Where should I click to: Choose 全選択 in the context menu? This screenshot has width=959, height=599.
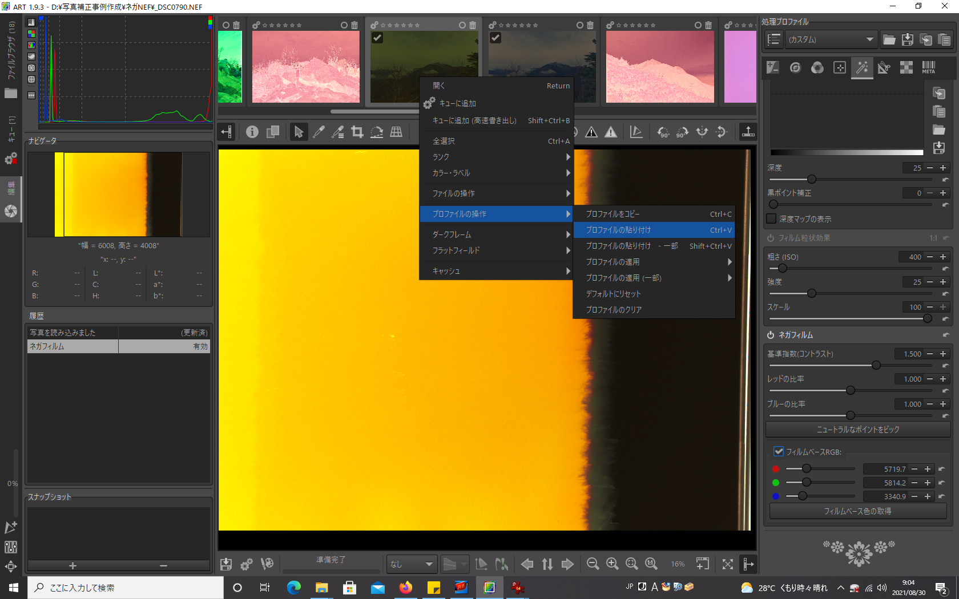497,141
